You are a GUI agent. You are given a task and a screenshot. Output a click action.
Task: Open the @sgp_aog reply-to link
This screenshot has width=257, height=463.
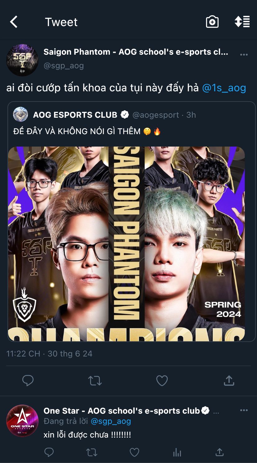(x=111, y=421)
